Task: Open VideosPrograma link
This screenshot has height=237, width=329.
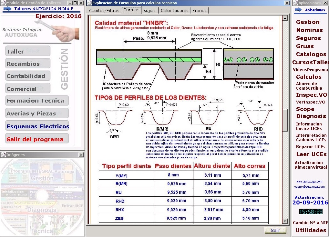Action: pos(310,70)
